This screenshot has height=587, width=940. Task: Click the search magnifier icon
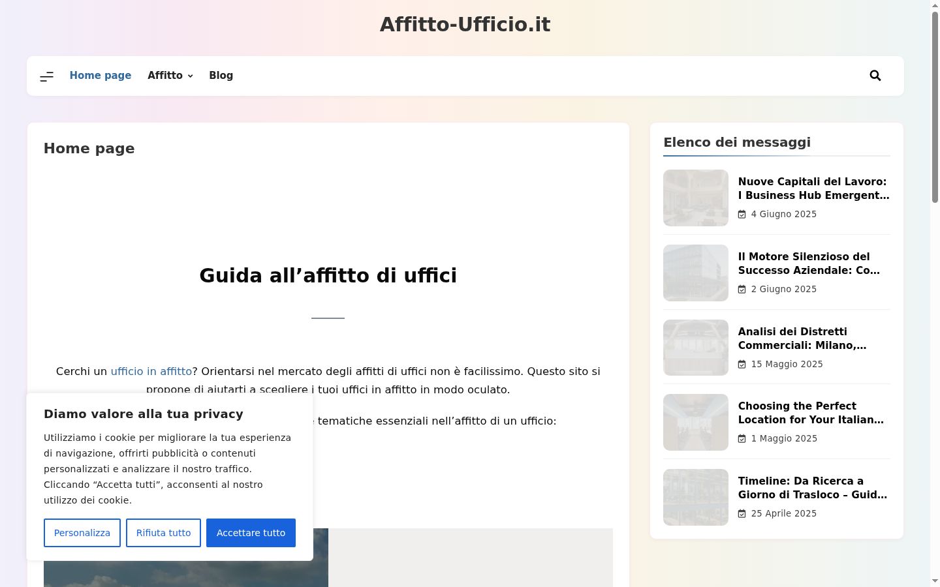875,76
